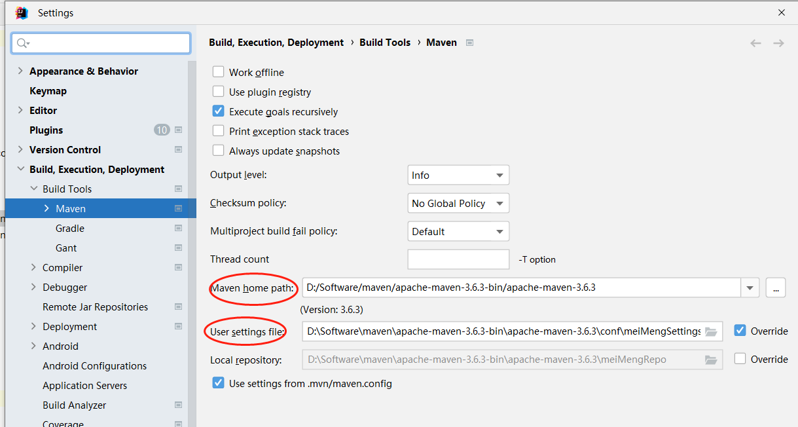798x427 pixels.
Task: Click the project-level icon on the Gradle row
Action: click(178, 228)
